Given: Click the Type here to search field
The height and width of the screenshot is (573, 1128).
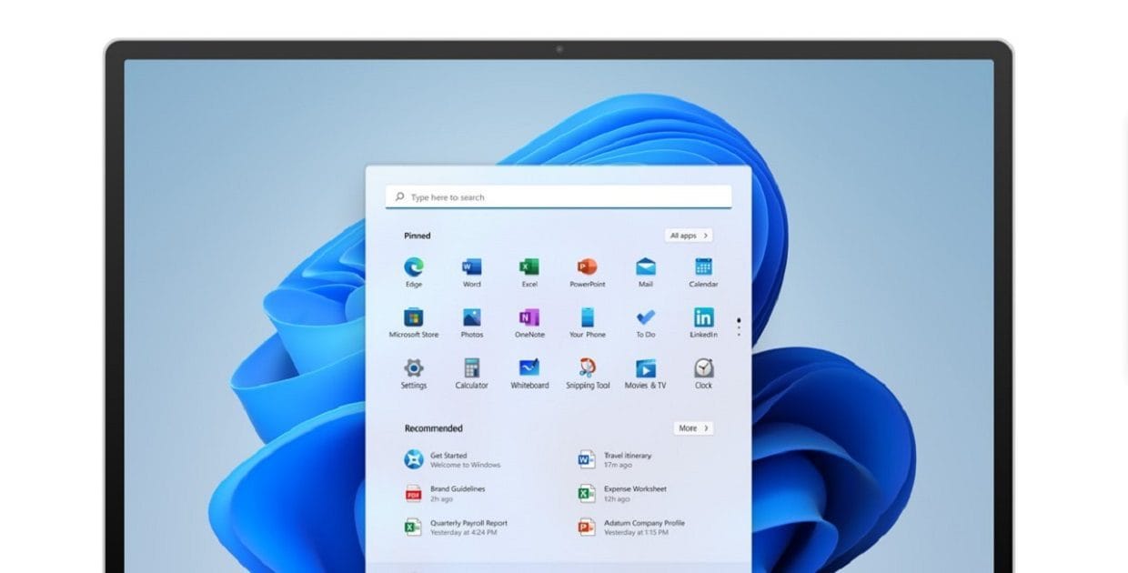Looking at the screenshot, I should coord(559,196).
